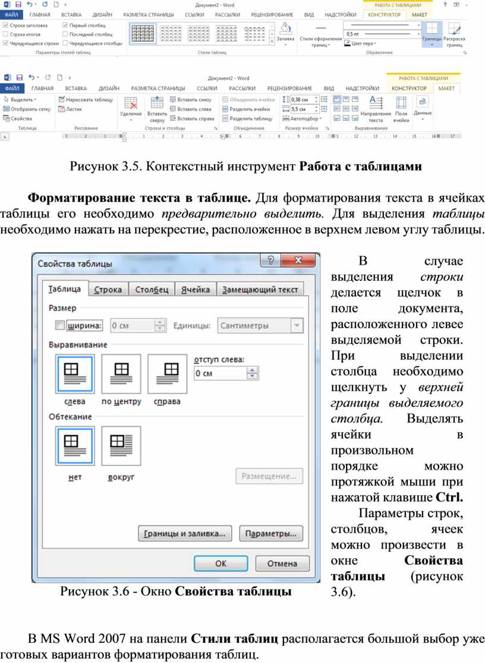Screen dimensions: 485x663
Task: Open the Обрамление group dialog launcher
Action: (x=465, y=52)
